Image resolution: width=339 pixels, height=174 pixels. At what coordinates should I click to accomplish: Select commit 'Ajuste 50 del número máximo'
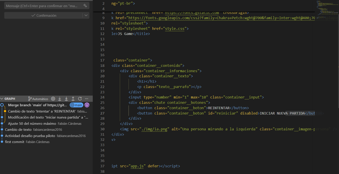click(46, 124)
